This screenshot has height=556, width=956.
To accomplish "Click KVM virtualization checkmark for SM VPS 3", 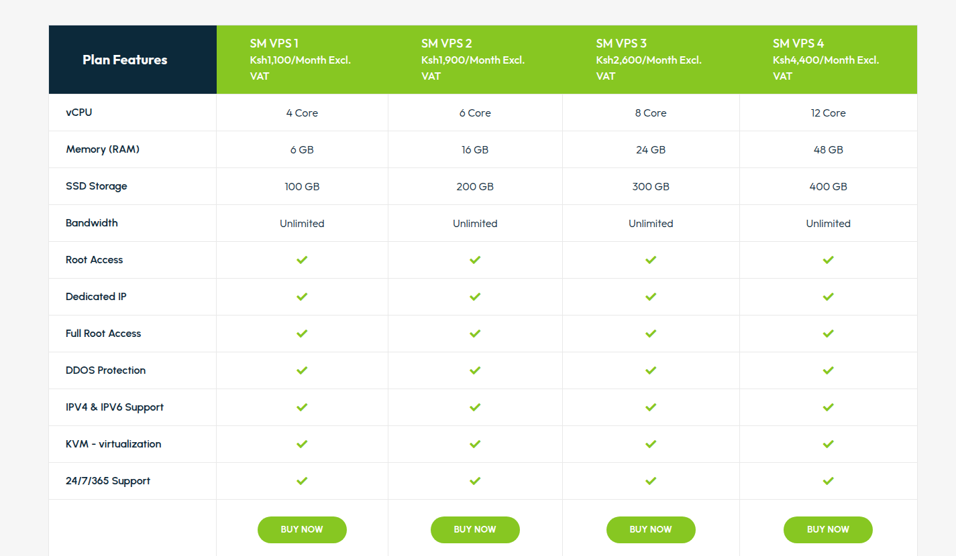I will (651, 444).
